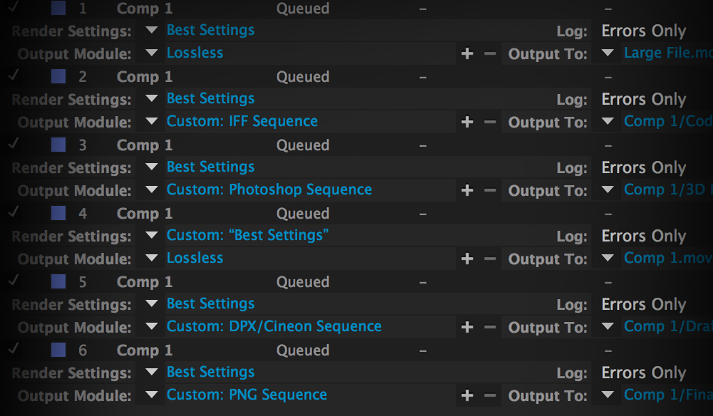Remove output module for IFF Sequence item
Screen dimensions: 713x416
click(490, 123)
